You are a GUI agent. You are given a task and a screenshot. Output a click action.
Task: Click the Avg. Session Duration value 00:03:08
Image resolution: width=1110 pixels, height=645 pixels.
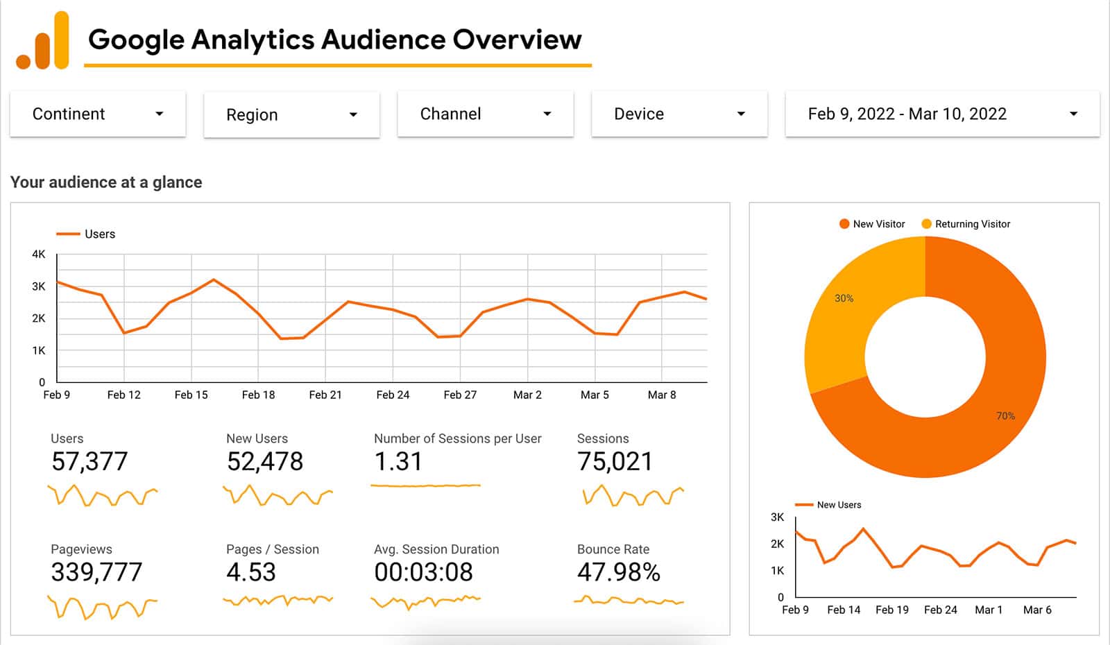pyautogui.click(x=423, y=572)
